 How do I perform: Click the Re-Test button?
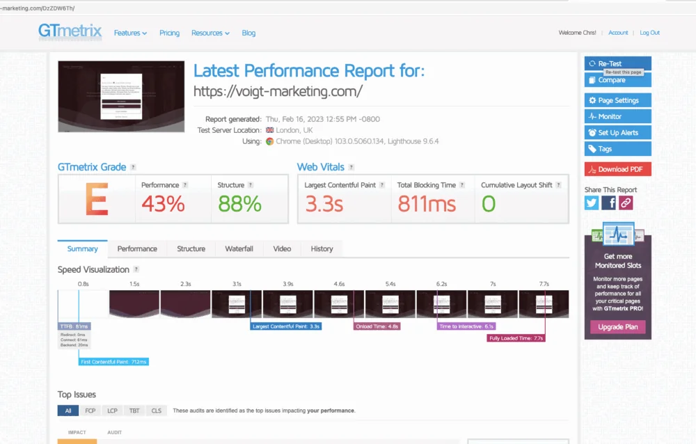pyautogui.click(x=617, y=63)
